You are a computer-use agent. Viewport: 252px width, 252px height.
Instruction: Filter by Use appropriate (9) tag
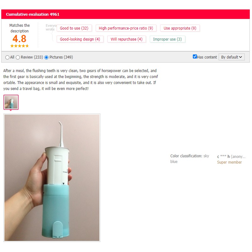[x=180, y=28]
